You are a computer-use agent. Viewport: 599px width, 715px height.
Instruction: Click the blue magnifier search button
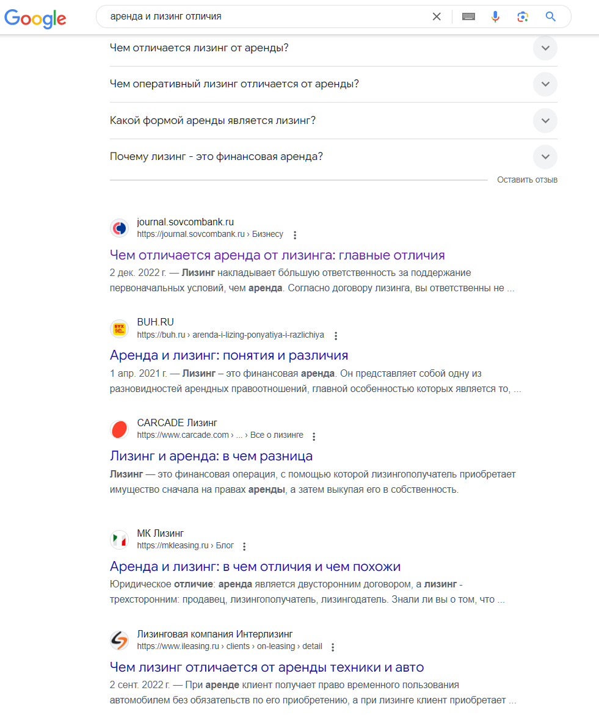[x=551, y=17]
